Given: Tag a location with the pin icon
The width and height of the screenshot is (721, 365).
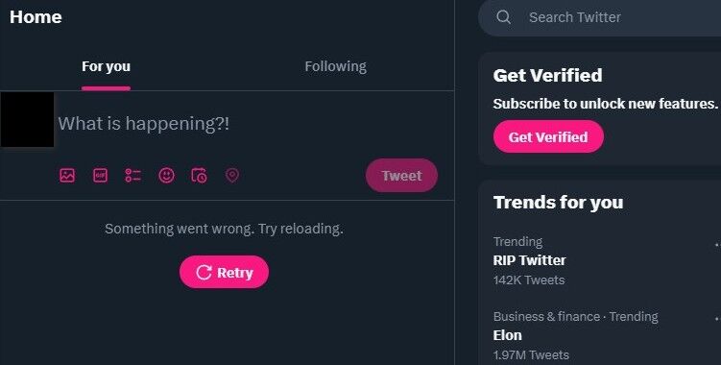Looking at the screenshot, I should tap(232, 176).
